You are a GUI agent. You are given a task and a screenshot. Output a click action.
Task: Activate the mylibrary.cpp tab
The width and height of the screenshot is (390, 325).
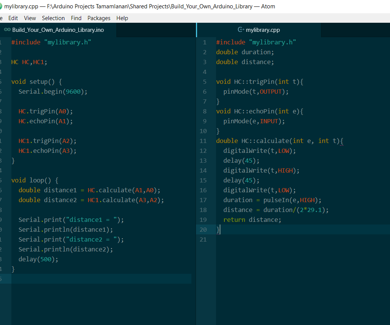pyautogui.click(x=263, y=30)
